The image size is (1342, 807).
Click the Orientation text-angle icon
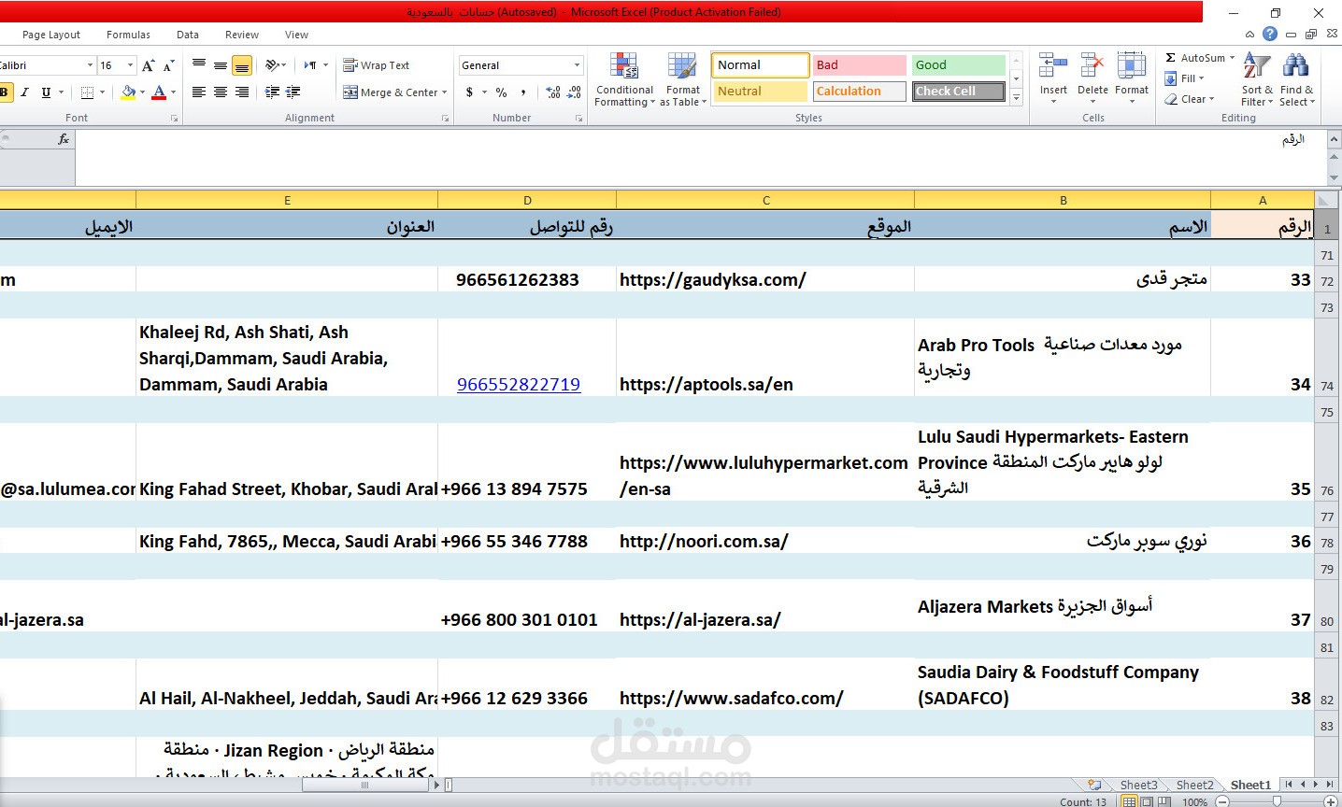[272, 65]
